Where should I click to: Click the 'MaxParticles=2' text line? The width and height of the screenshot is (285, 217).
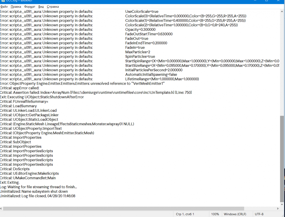pyautogui.click(x=138, y=52)
